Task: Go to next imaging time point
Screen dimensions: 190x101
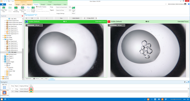Action: [96, 18]
